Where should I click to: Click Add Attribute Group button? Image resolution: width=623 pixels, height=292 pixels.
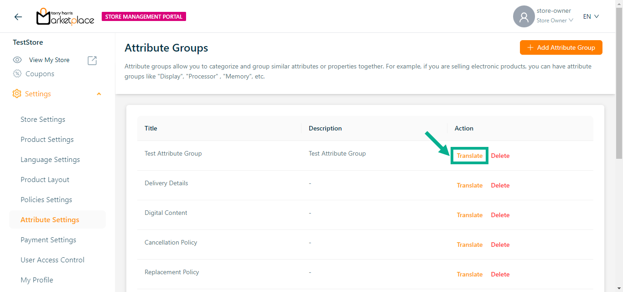561,47
